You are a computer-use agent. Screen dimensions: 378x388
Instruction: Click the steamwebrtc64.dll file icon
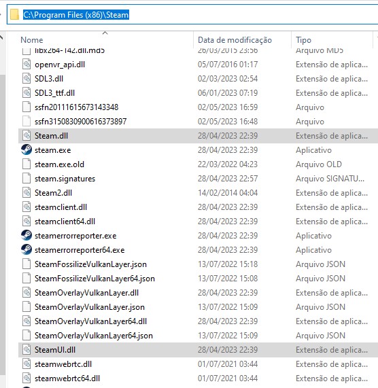27,378
